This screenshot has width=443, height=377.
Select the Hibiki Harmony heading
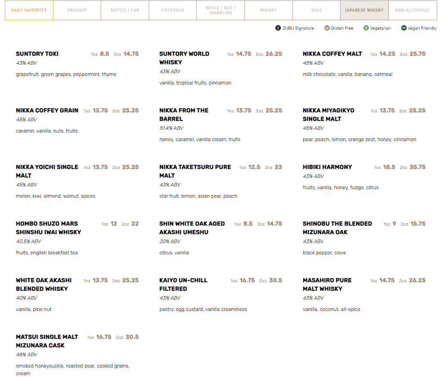327,167
